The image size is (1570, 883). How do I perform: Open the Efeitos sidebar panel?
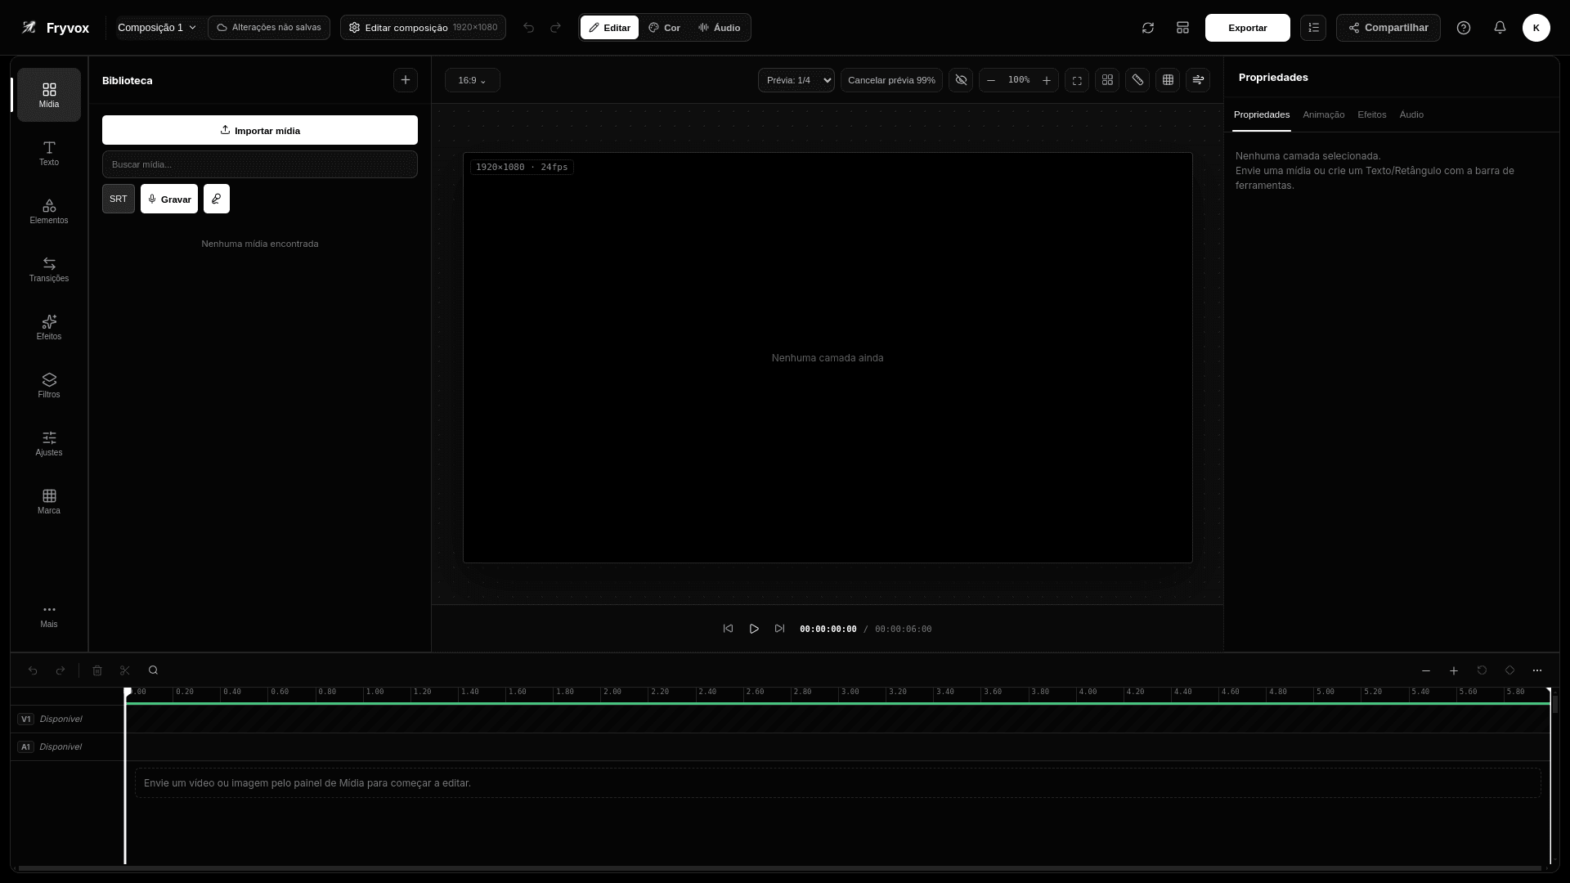pyautogui.click(x=49, y=327)
